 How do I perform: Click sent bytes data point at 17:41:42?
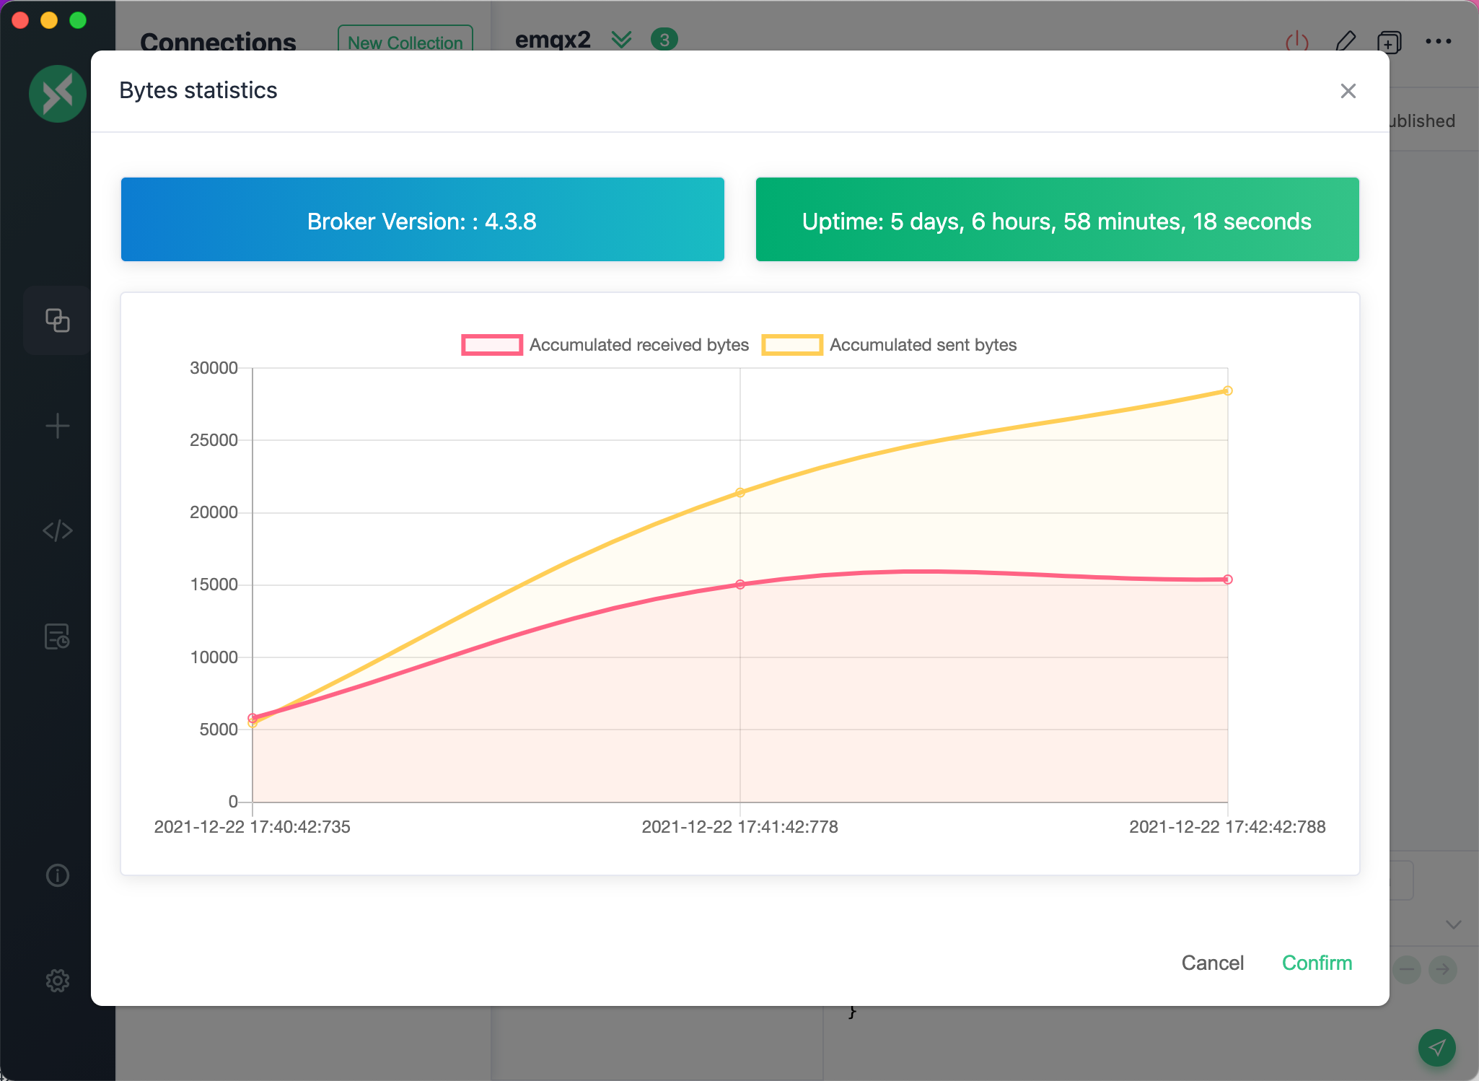click(x=739, y=493)
